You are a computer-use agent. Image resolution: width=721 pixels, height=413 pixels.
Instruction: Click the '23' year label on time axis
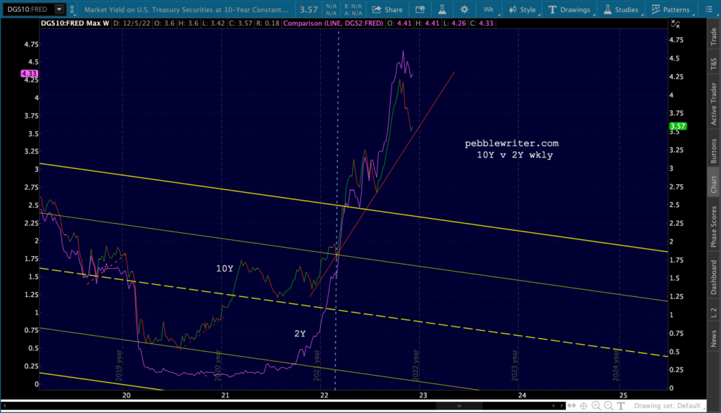(x=422, y=395)
